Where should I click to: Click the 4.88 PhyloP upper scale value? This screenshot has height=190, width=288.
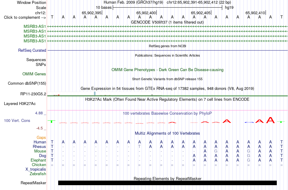(x=39, y=113)
